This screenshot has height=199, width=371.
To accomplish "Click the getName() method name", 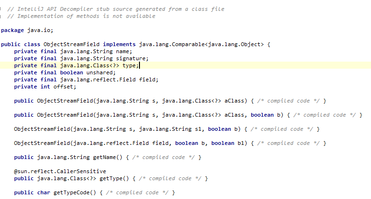I will [104, 157].
